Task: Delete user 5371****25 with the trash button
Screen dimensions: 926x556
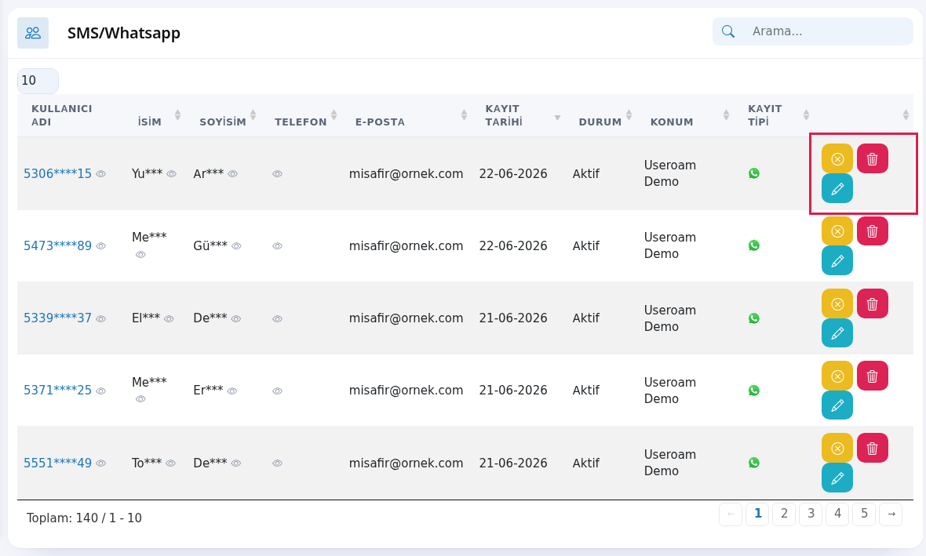Action: coord(873,376)
